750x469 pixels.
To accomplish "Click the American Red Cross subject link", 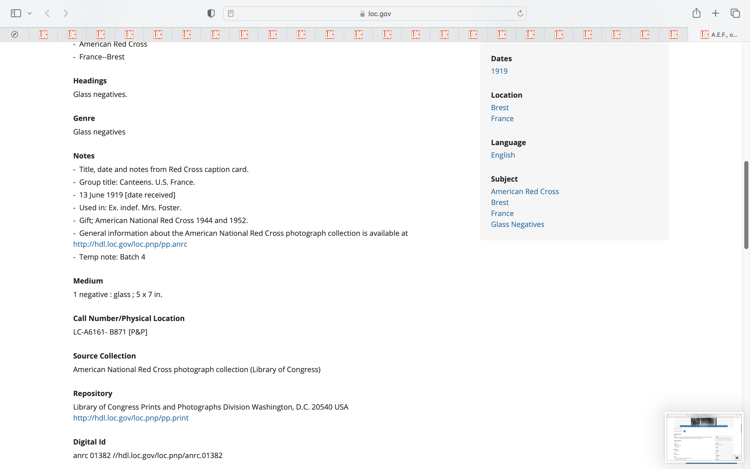I will (x=525, y=192).
